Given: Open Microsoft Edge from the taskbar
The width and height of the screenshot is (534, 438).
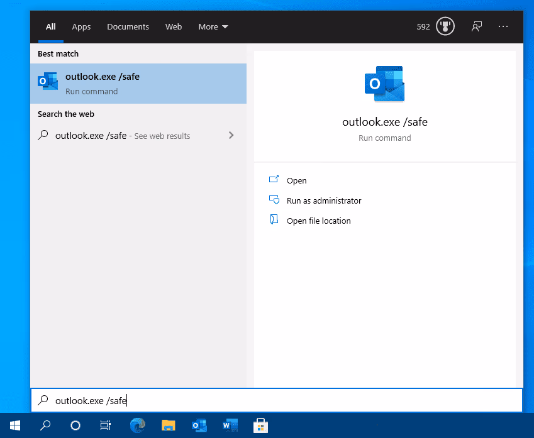Looking at the screenshot, I should pyautogui.click(x=137, y=425).
